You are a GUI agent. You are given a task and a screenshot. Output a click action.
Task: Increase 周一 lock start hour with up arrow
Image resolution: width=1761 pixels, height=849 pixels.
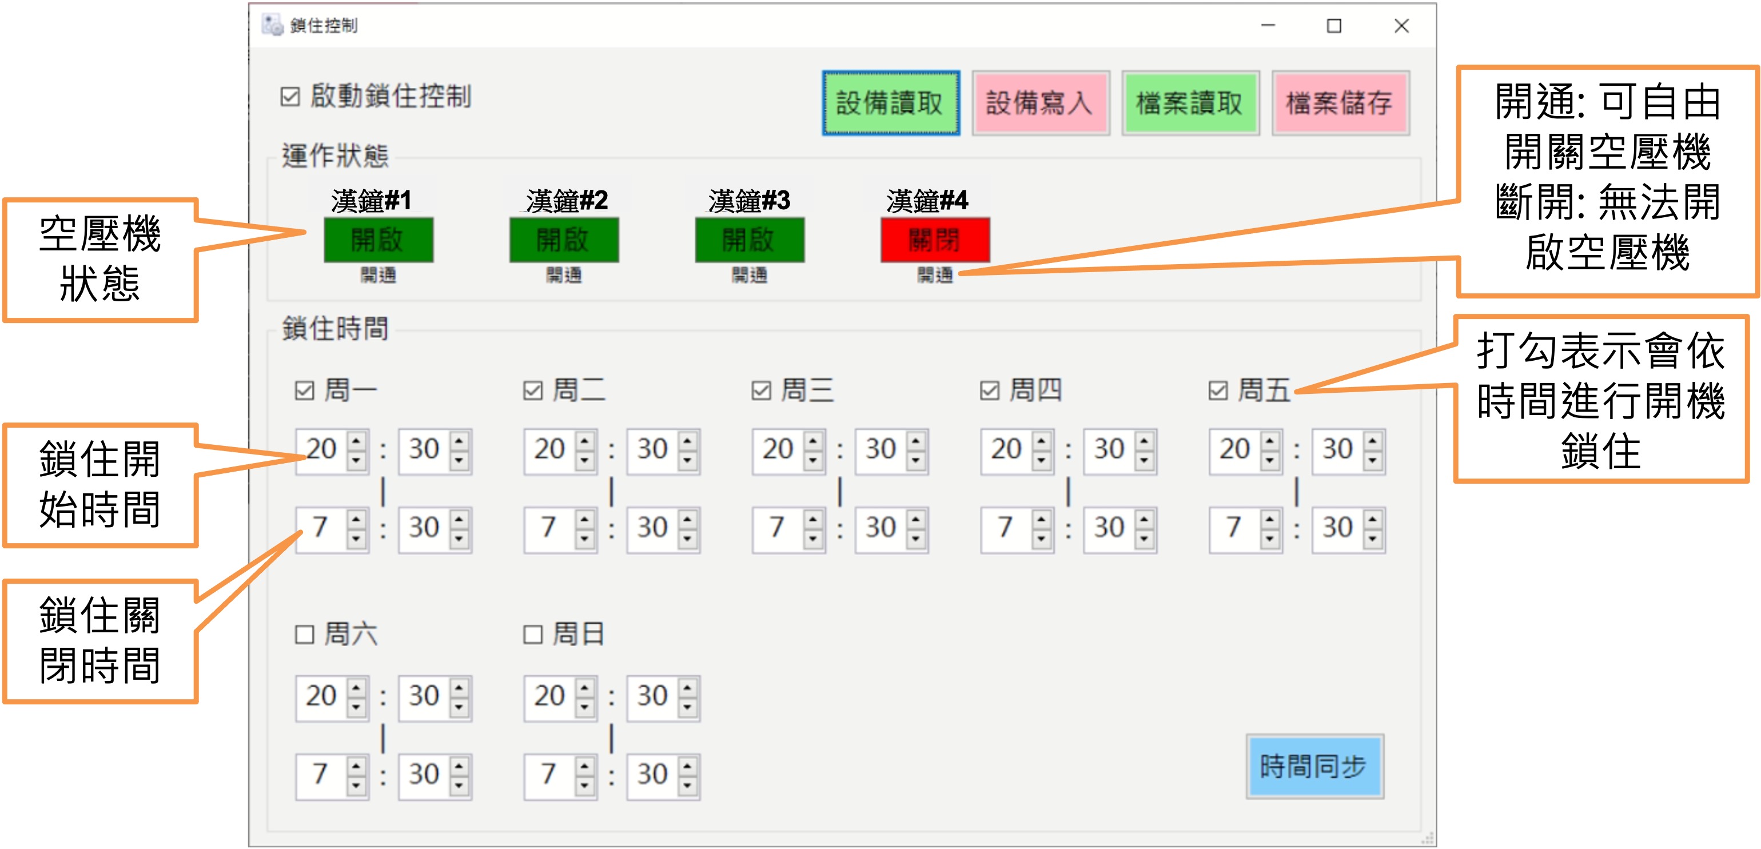[x=356, y=440]
